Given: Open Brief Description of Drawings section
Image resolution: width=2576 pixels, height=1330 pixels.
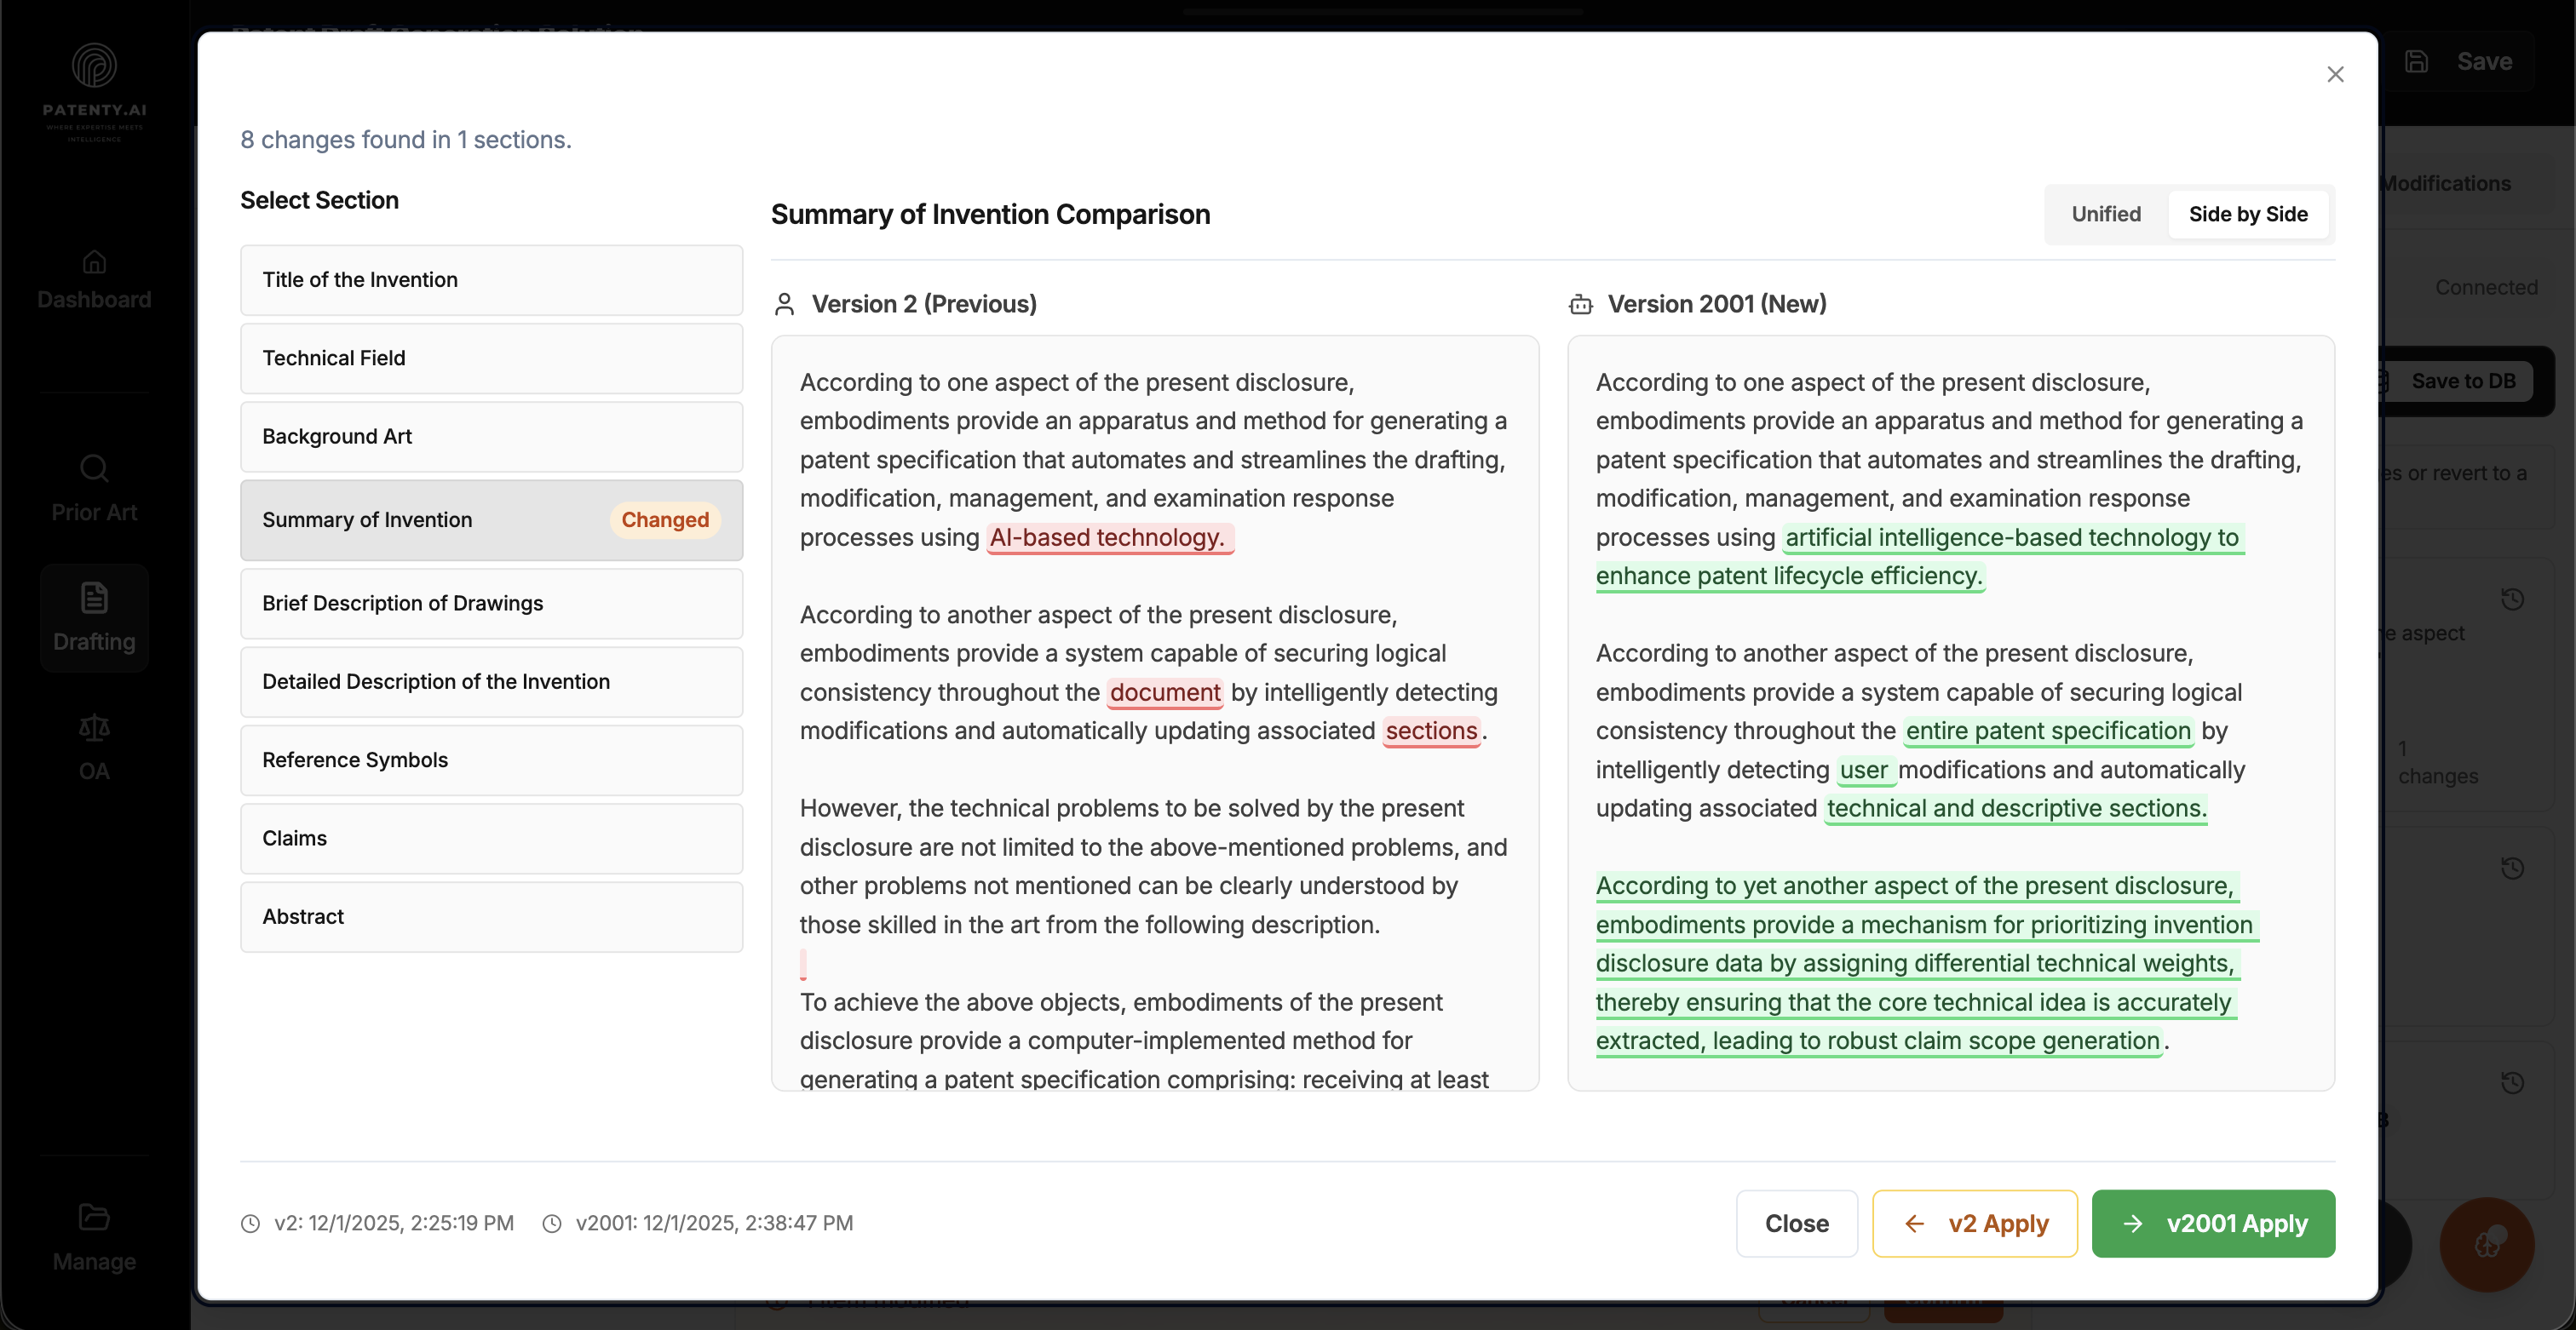Looking at the screenshot, I should 491,604.
